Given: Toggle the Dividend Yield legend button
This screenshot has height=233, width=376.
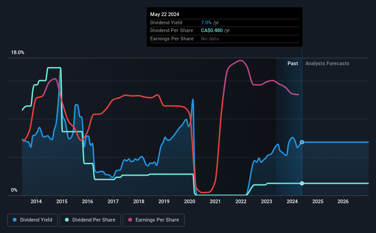Looking at the screenshot, I should tap(33, 220).
